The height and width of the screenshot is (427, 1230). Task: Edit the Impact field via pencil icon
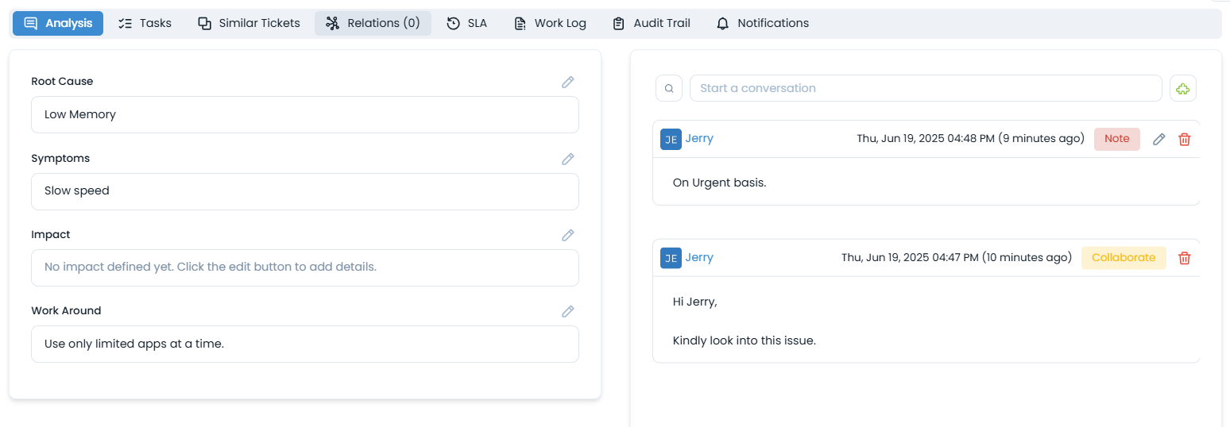coord(567,235)
